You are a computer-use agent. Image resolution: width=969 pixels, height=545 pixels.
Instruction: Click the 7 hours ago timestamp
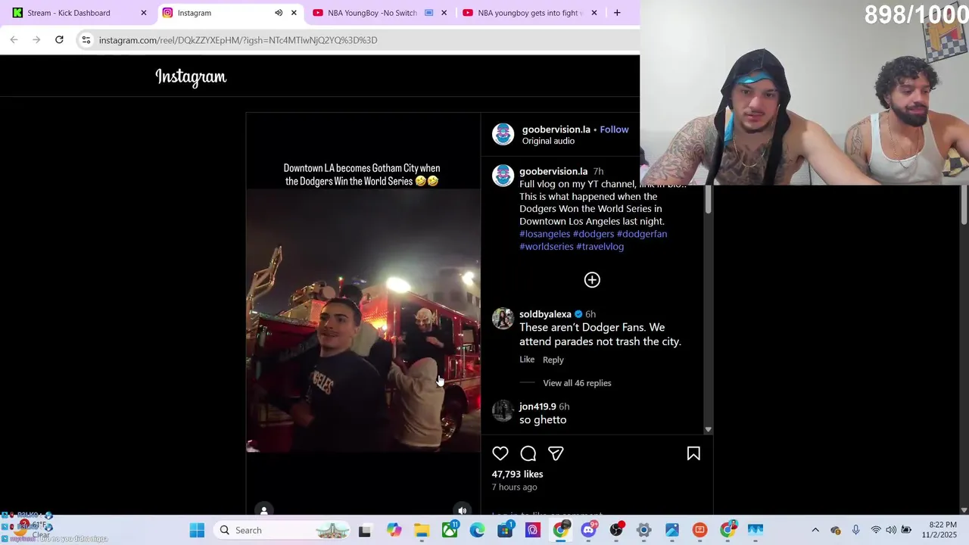[x=514, y=487]
